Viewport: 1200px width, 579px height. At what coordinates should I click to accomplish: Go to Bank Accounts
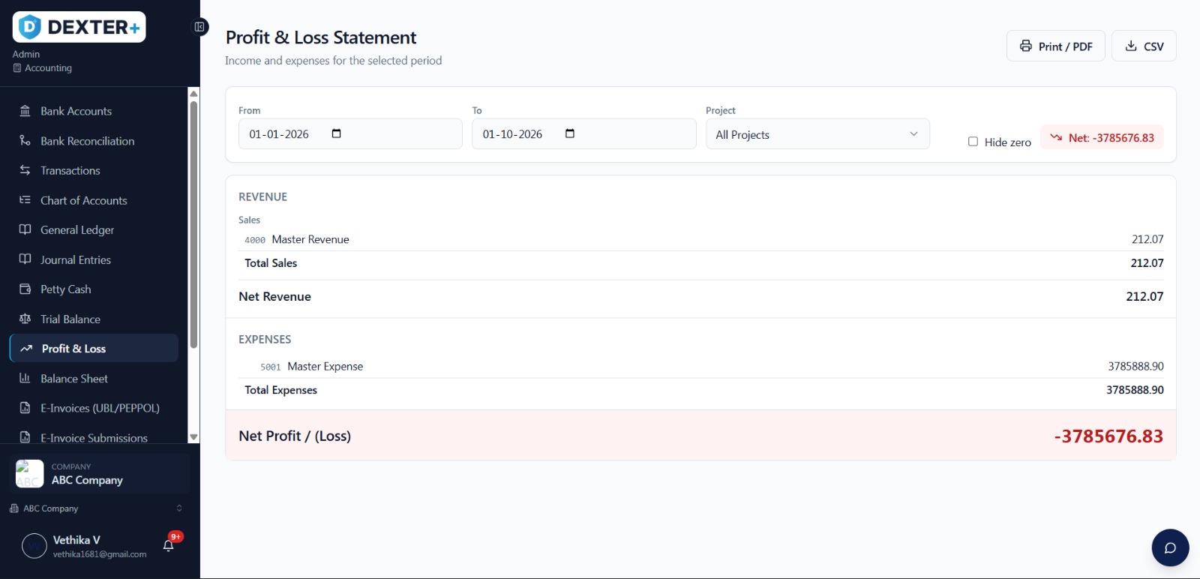(94, 111)
